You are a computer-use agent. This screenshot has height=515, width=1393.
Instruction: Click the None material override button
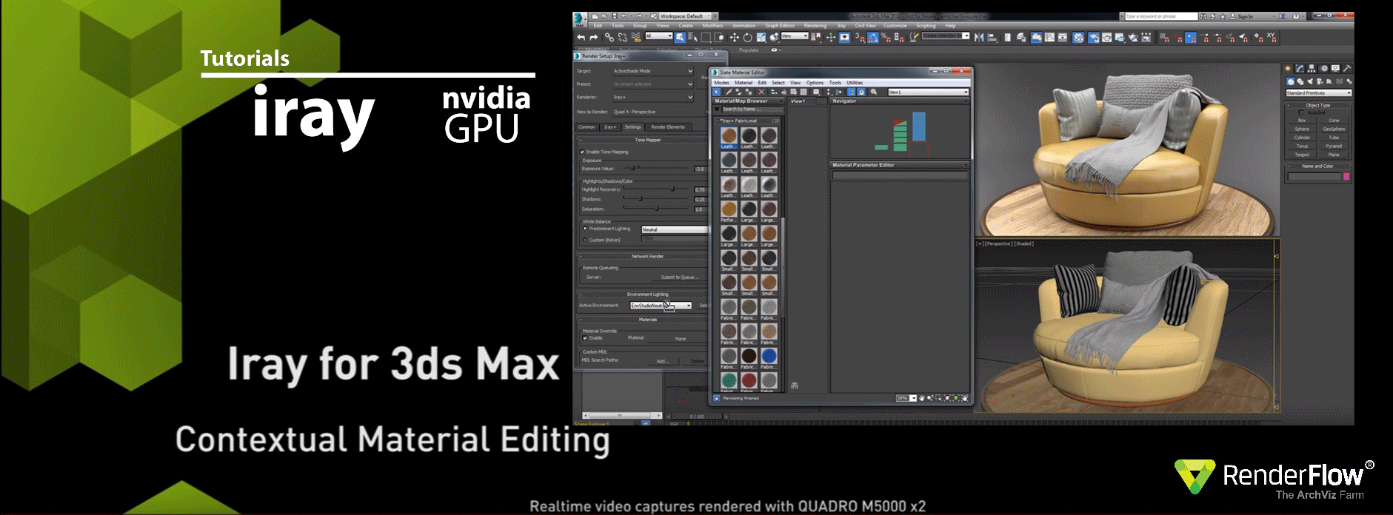click(x=681, y=339)
